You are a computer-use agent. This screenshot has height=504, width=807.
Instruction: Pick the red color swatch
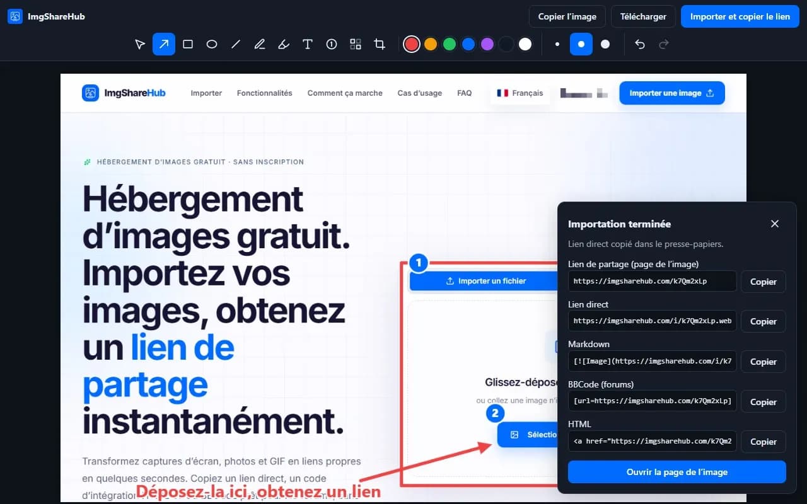coord(412,44)
